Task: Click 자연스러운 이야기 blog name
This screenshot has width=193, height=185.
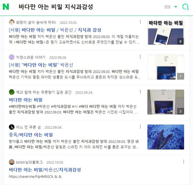Action: [31, 57]
